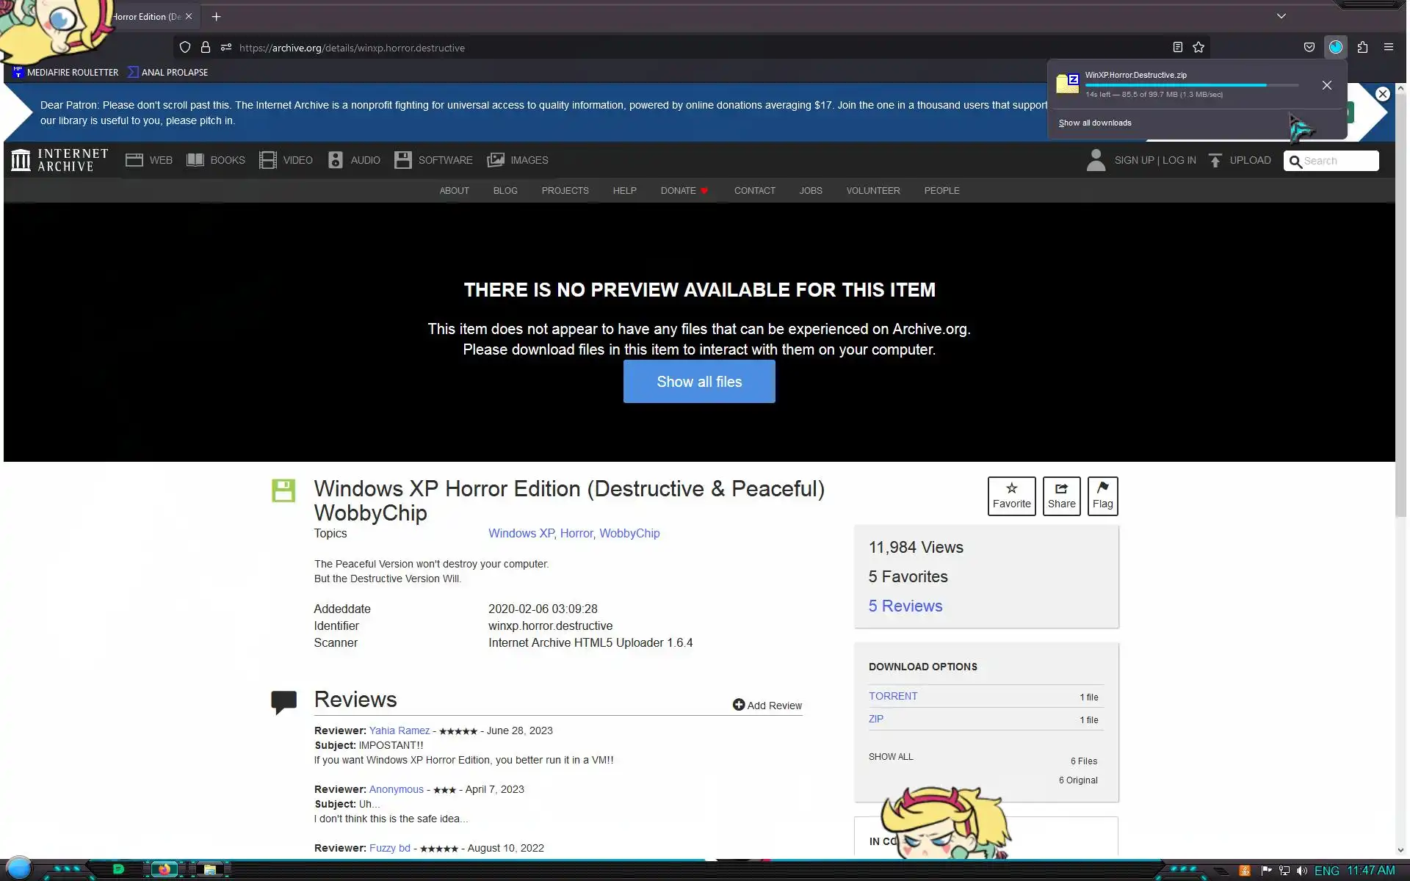The image size is (1410, 881).
Task: Open the Firefox downloads indicator icon
Action: [x=1335, y=48]
